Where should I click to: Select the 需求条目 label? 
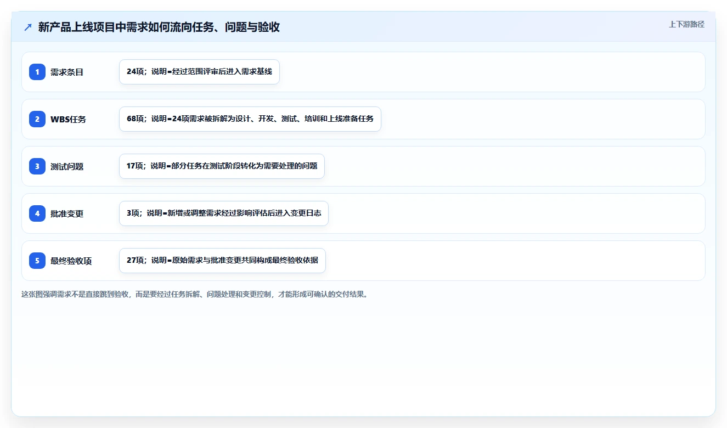[67, 72]
